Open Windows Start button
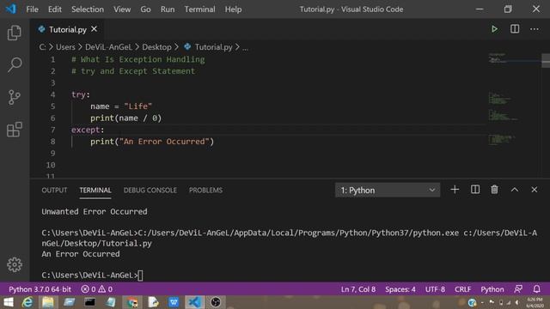550x309 pixels. tap(8, 302)
